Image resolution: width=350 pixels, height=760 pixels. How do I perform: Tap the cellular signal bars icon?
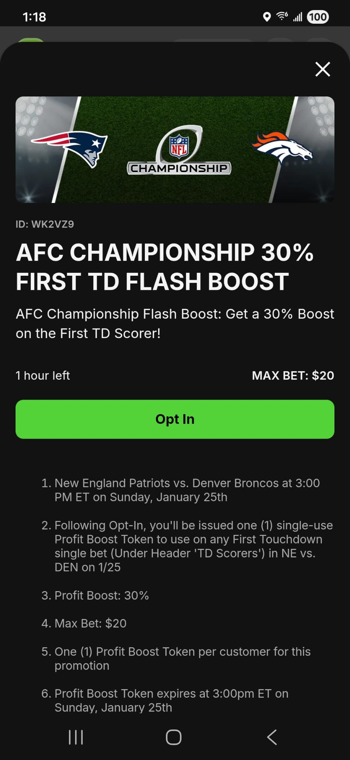298,17
